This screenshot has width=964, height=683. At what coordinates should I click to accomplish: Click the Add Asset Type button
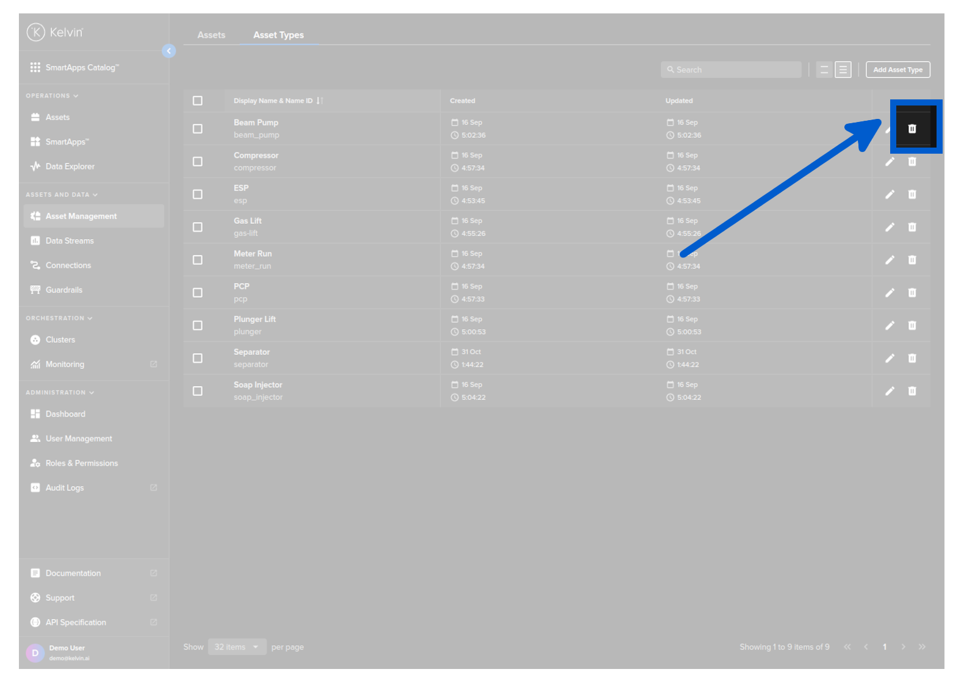(897, 70)
